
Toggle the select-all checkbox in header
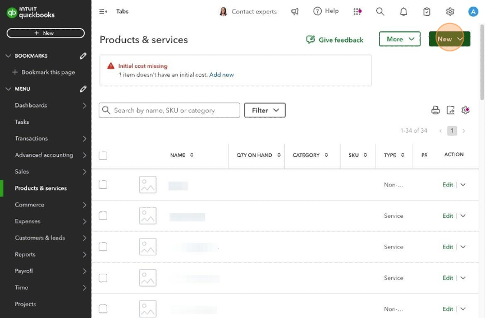pyautogui.click(x=103, y=155)
